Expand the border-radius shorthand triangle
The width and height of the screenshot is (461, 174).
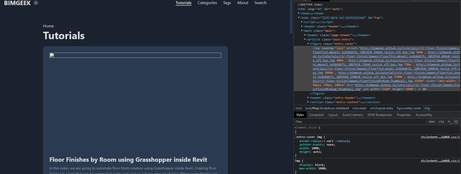(x=325, y=141)
